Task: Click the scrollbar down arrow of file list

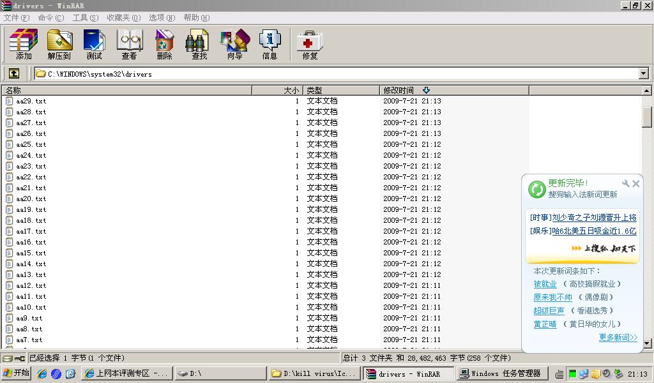Action: tap(646, 344)
